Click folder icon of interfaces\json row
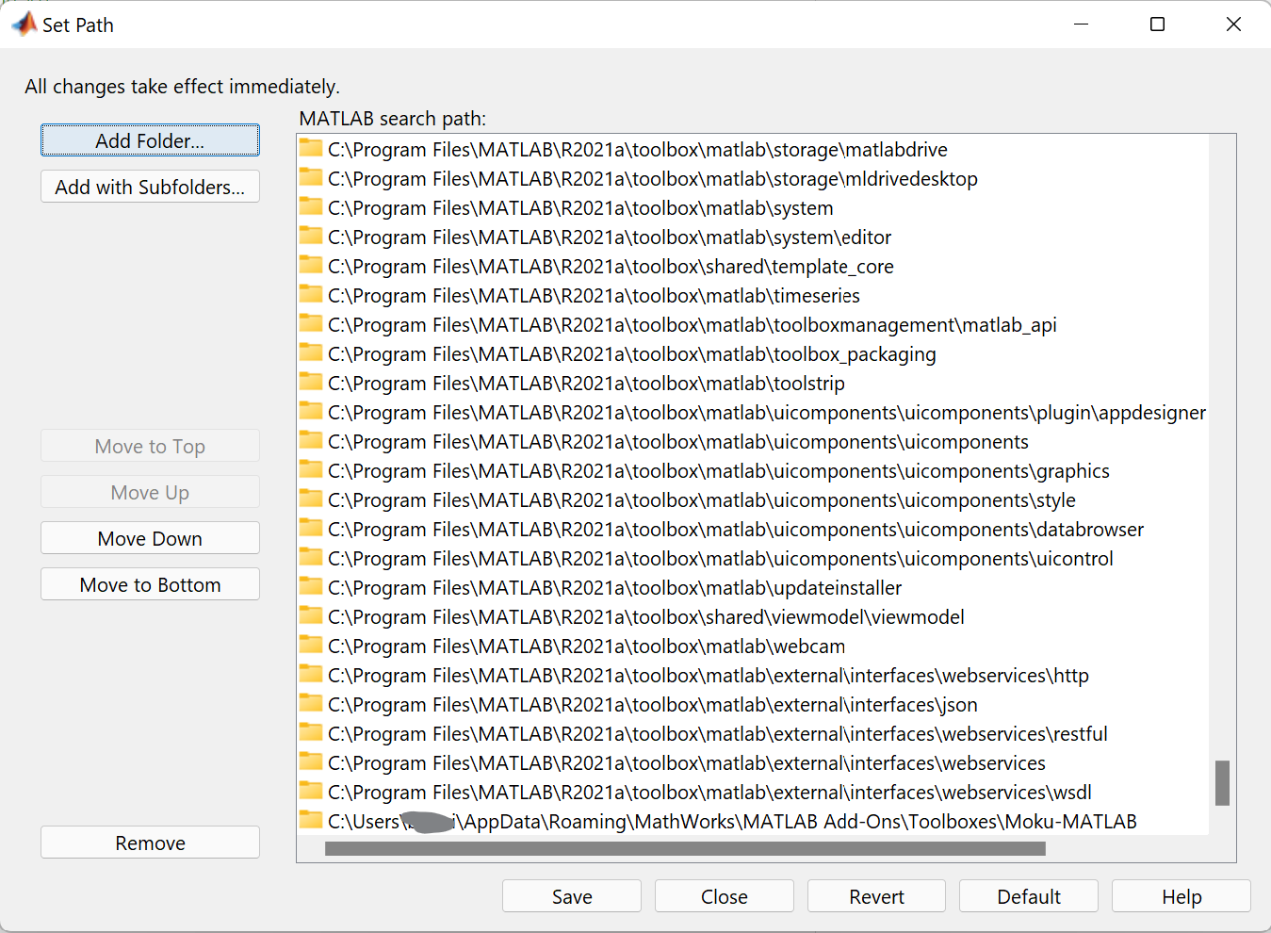 tap(311, 703)
